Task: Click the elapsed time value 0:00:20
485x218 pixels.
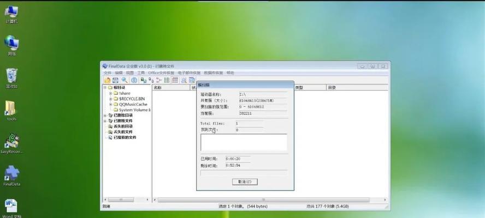Action: [x=233, y=159]
